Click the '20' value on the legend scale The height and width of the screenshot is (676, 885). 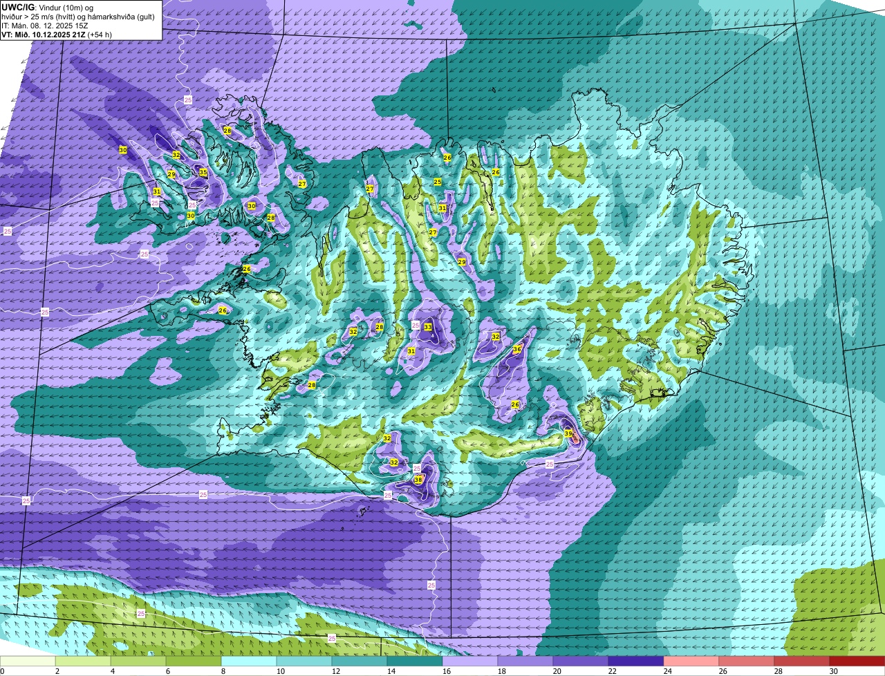pos(557,671)
